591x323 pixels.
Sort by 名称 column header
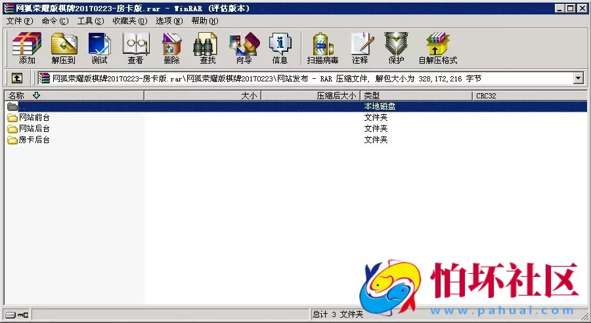click(74, 96)
